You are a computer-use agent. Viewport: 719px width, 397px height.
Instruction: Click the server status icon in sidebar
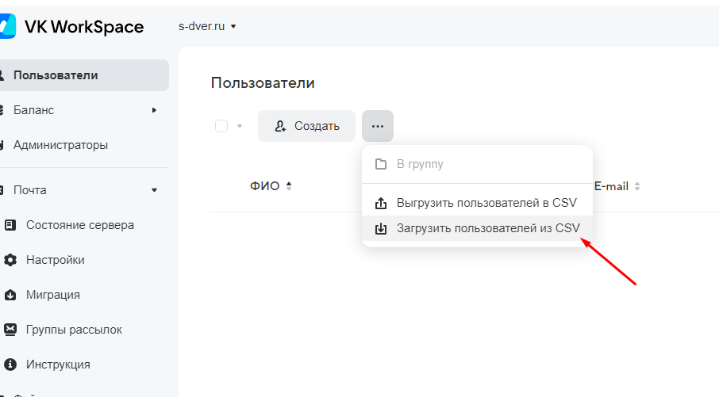10,225
